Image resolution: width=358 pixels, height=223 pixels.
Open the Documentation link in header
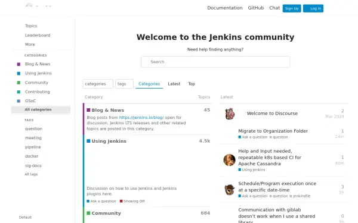tap(225, 8)
